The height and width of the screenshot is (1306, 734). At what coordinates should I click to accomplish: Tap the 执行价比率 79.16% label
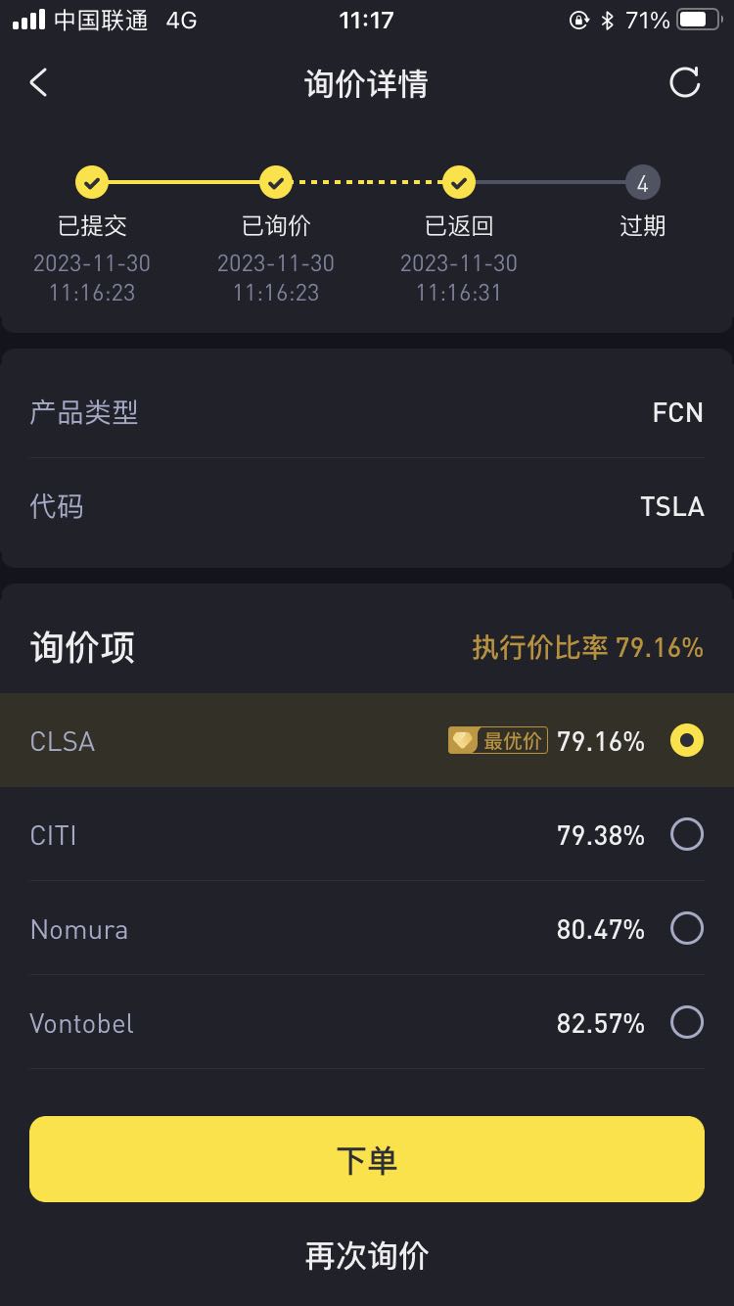tap(588, 647)
